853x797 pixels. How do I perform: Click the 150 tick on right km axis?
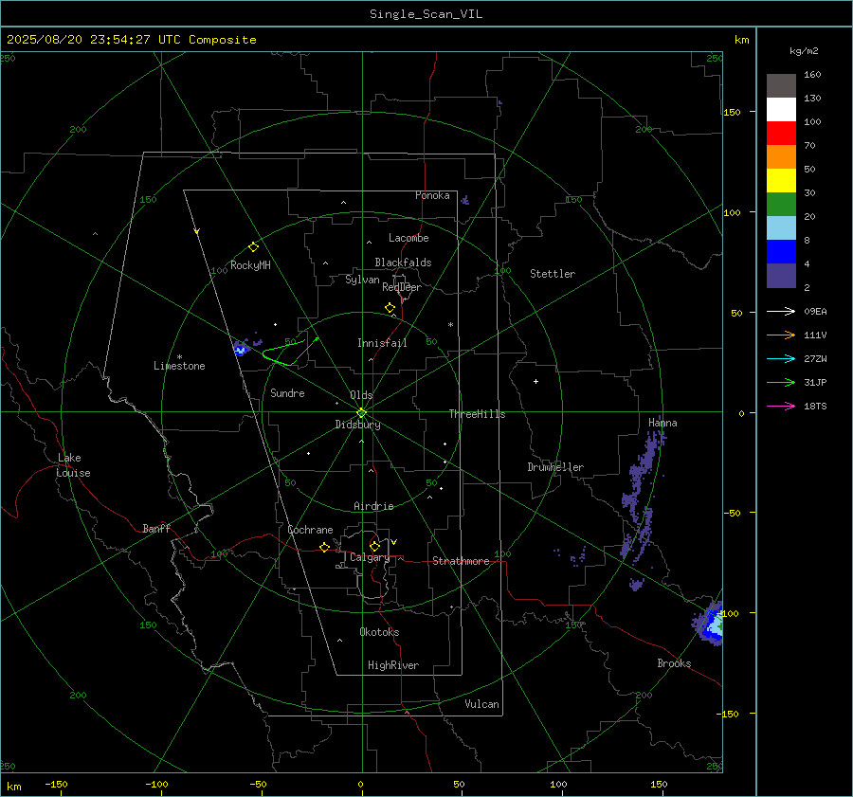732,112
